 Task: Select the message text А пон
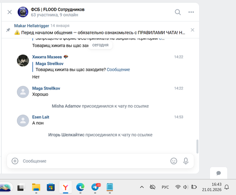click(38, 123)
